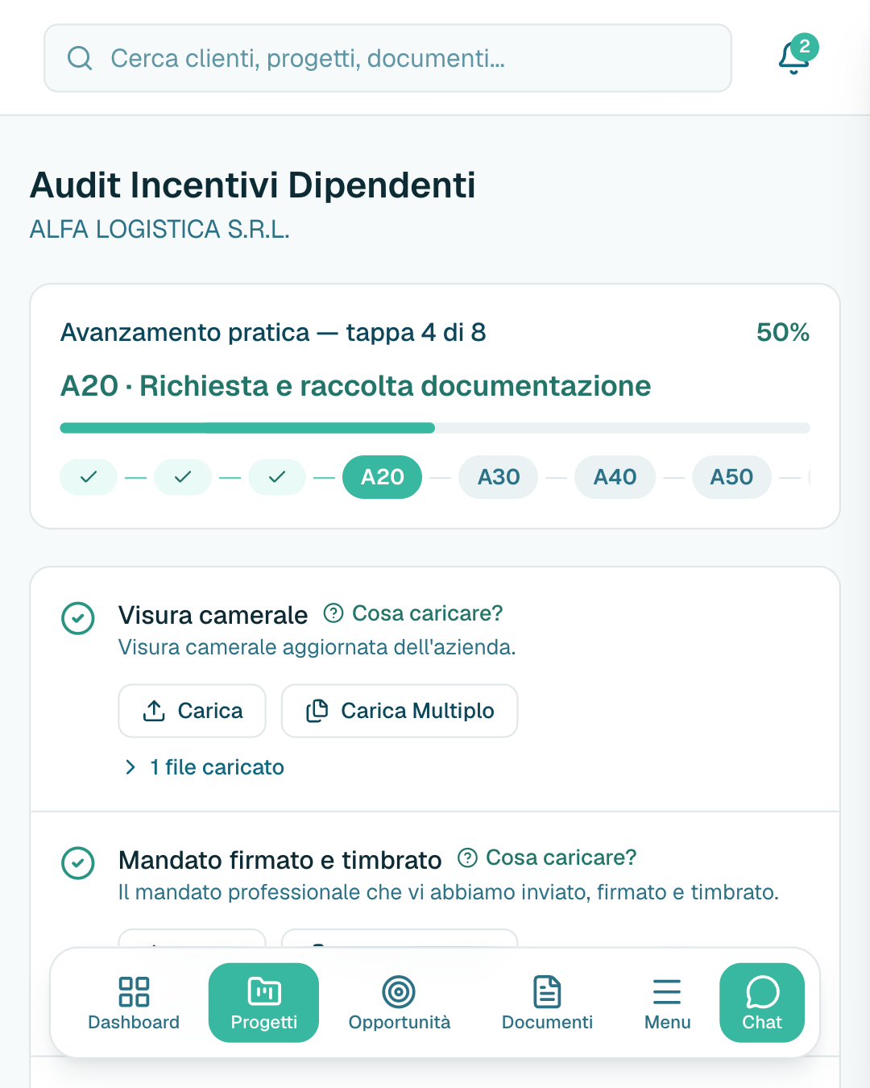The image size is (870, 1088).
Task: Click Visura camerale completed status icon
Action: (x=78, y=618)
